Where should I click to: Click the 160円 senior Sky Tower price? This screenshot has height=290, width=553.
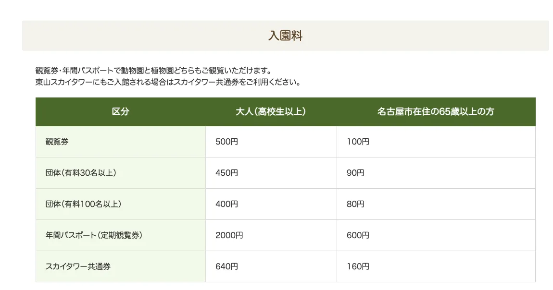[358, 266]
